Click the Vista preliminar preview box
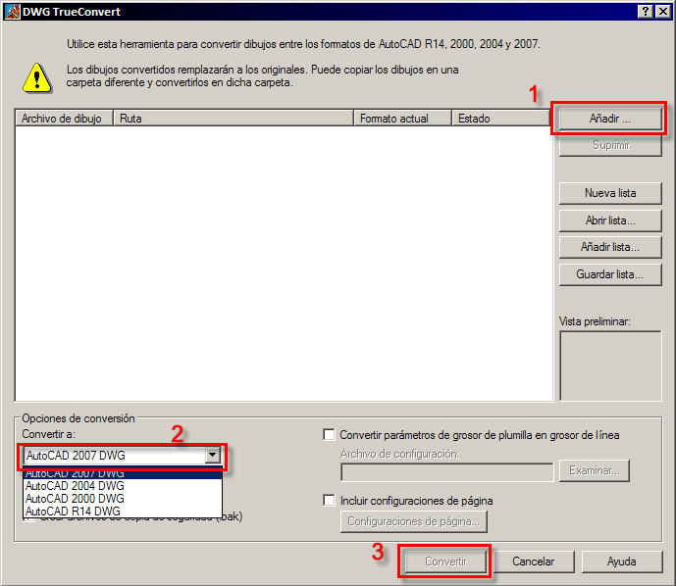 [610, 366]
